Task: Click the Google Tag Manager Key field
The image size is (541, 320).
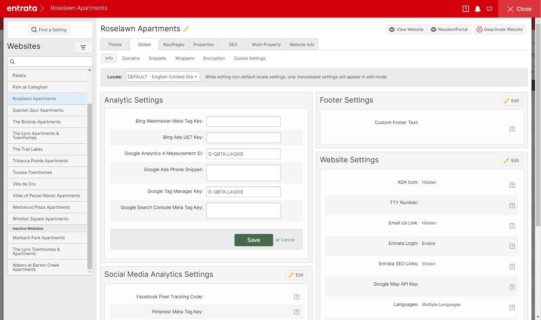Action: [244, 192]
